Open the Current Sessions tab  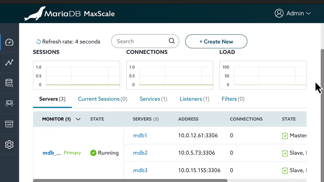pyautogui.click(x=102, y=99)
